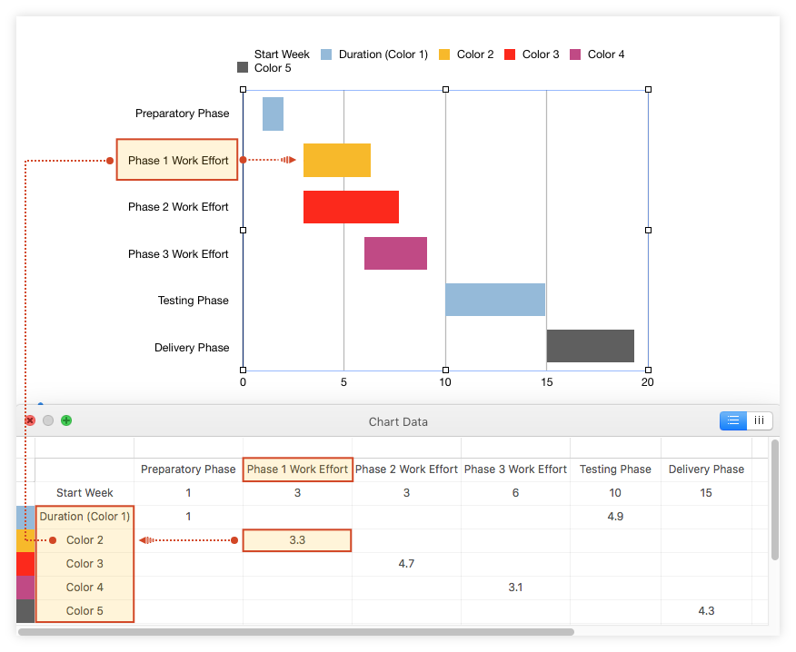
Task: Click the Testing Phase column header
Action: 615,469
